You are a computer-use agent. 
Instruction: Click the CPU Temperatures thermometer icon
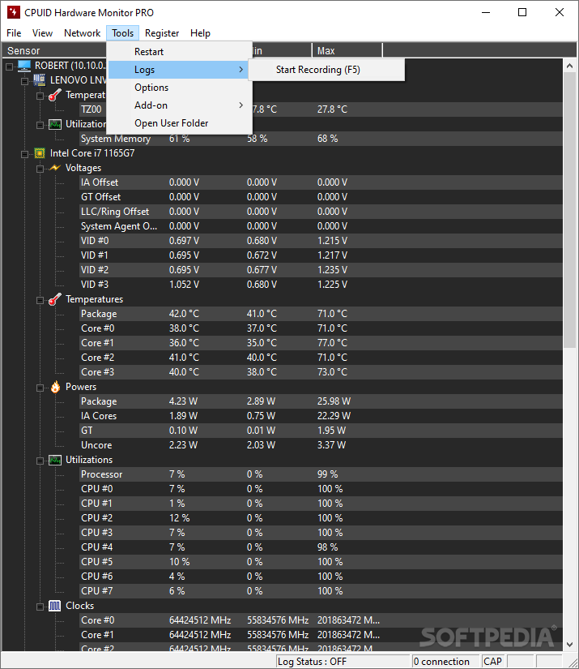click(55, 299)
